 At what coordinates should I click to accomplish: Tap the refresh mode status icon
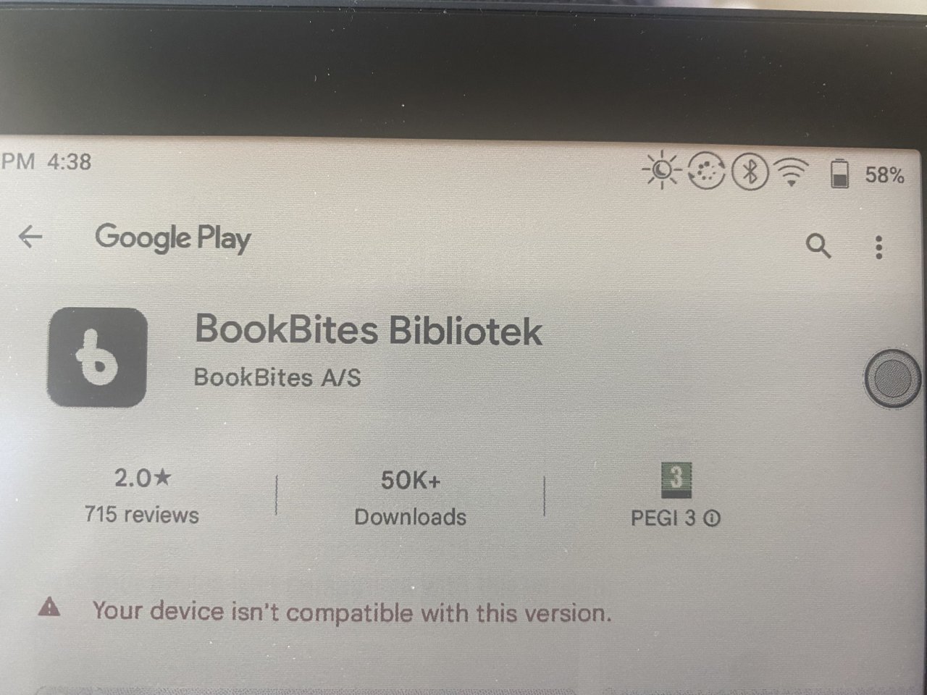pos(706,172)
